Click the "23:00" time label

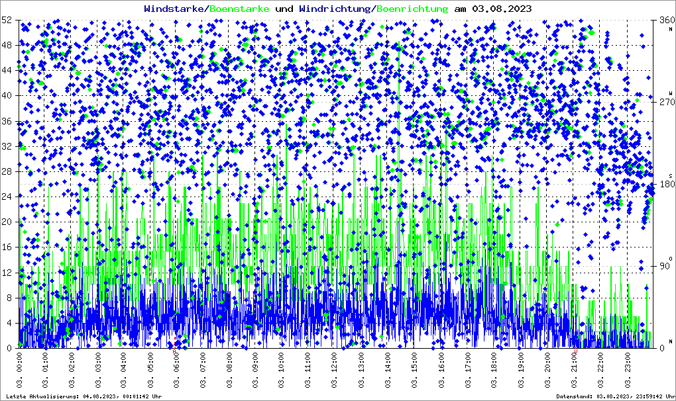[627, 363]
